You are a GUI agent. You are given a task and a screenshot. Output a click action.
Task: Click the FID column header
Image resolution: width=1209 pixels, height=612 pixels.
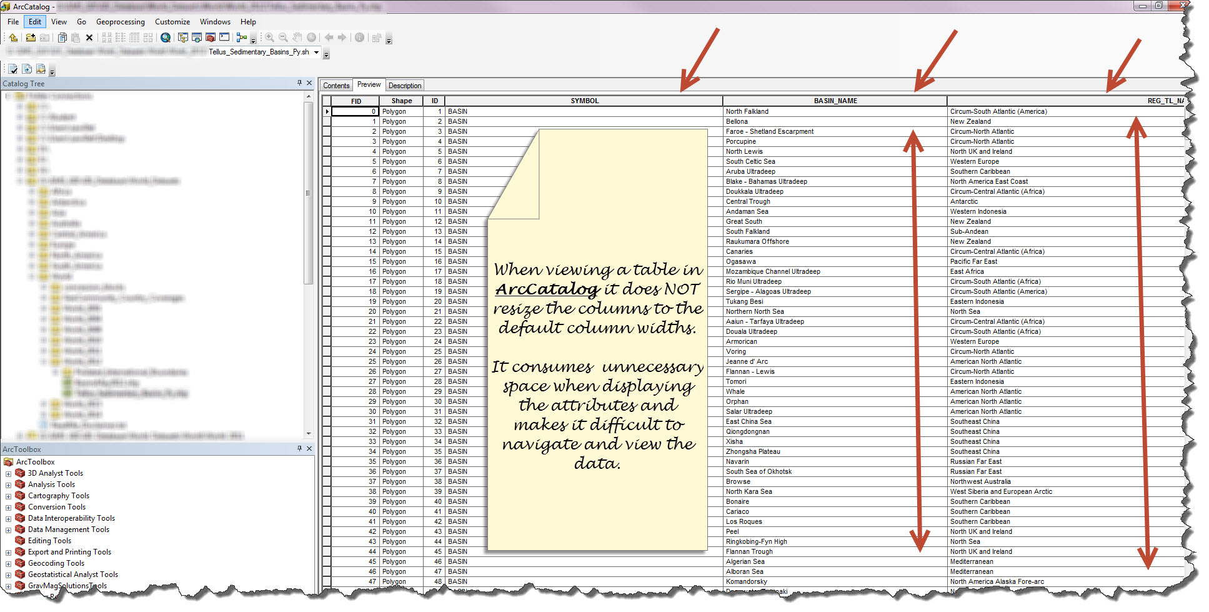click(356, 101)
